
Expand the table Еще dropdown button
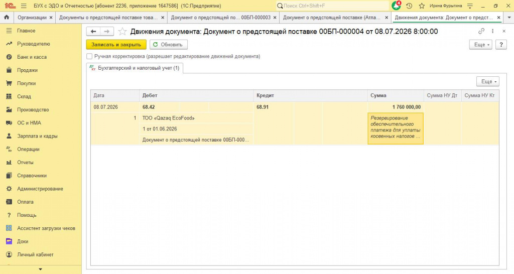click(x=488, y=81)
